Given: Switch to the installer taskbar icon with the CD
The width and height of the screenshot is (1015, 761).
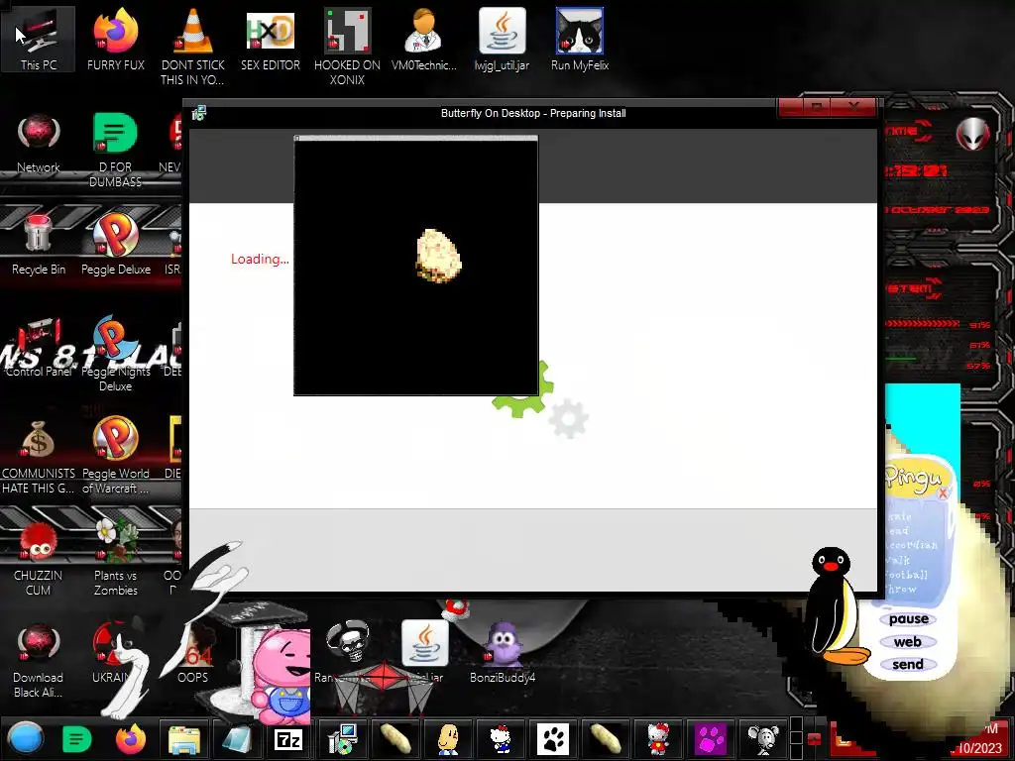Looking at the screenshot, I should 342,739.
